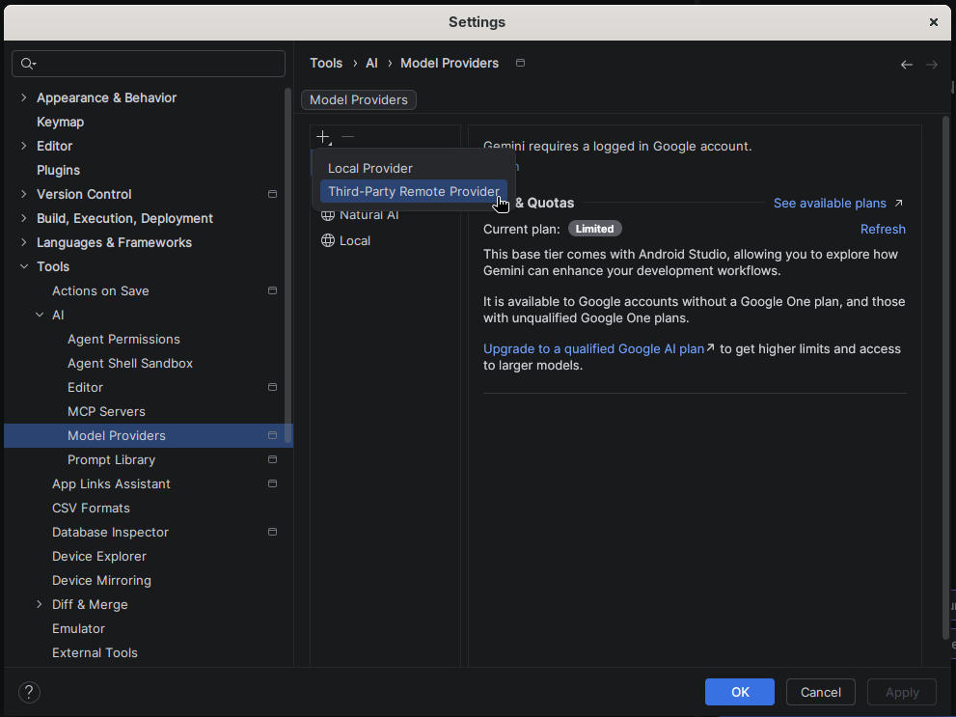
Task: Click the Refresh link
Action: click(x=883, y=230)
